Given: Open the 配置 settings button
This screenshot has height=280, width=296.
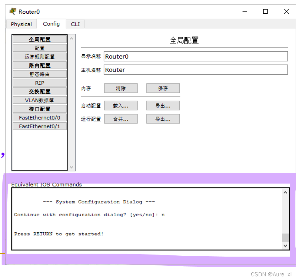Looking at the screenshot, I should tap(40, 48).
